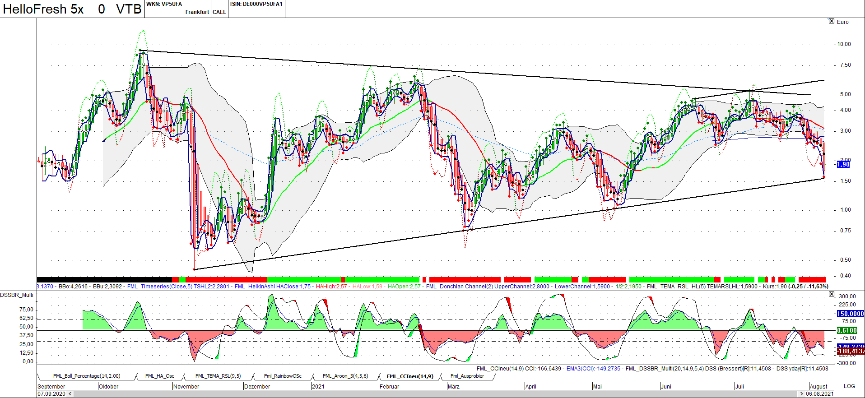The image size is (865, 398).
Task: Click the HAOpen:2,57 legend value
Action: 404,287
